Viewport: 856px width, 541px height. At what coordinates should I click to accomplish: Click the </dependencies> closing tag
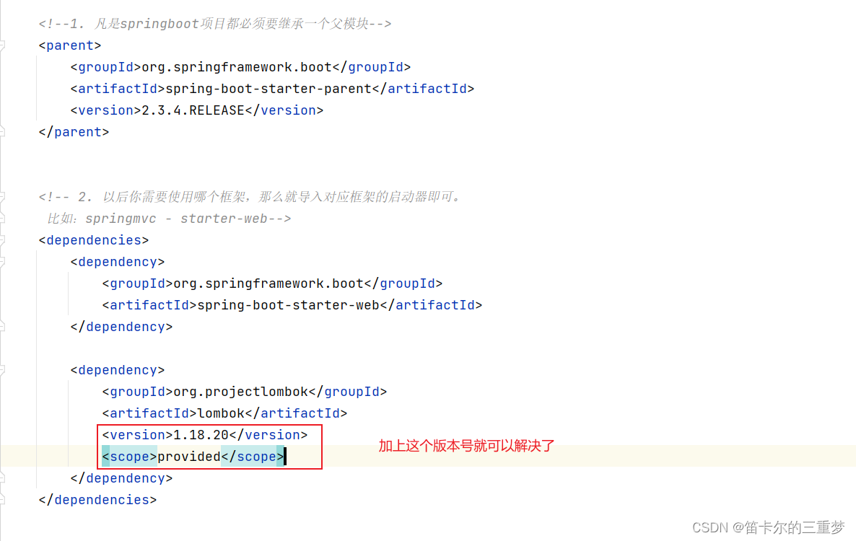pyautogui.click(x=97, y=500)
